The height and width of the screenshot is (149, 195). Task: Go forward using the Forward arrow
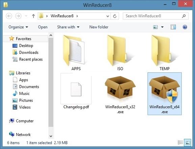click(x=18, y=16)
